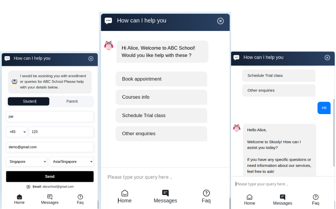The image size is (336, 209).
Task: Click chat bubble icon in middle widget header
Action: click(x=108, y=21)
